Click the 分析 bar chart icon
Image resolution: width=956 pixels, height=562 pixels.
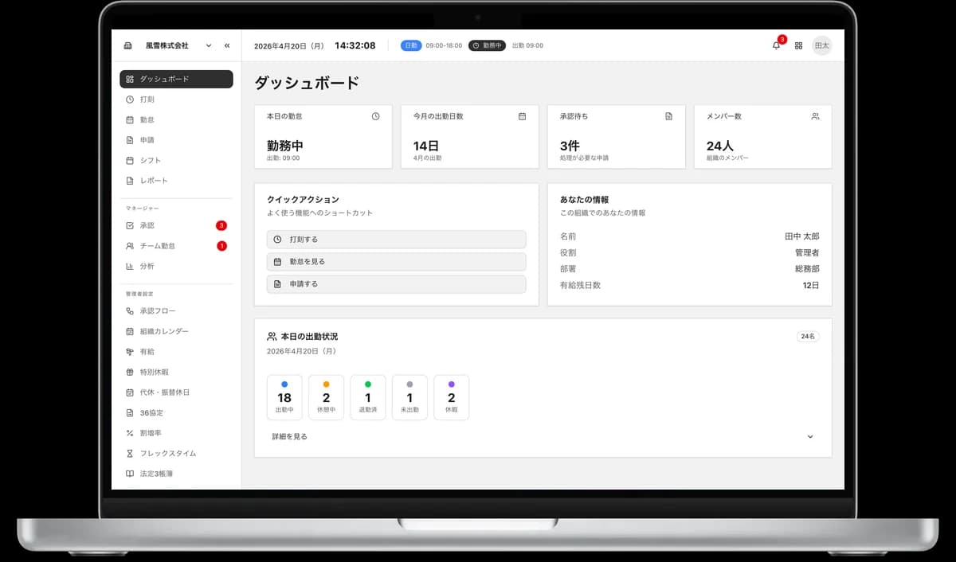click(130, 266)
